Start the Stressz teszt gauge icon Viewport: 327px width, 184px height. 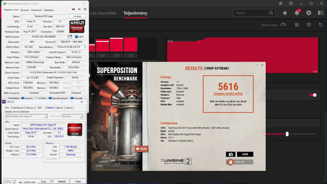(283, 25)
